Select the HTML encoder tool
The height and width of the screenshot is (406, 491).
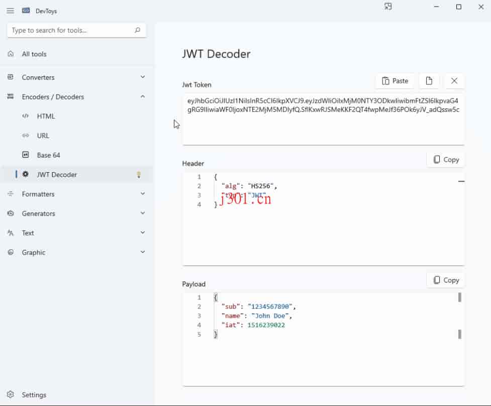(x=77, y=116)
